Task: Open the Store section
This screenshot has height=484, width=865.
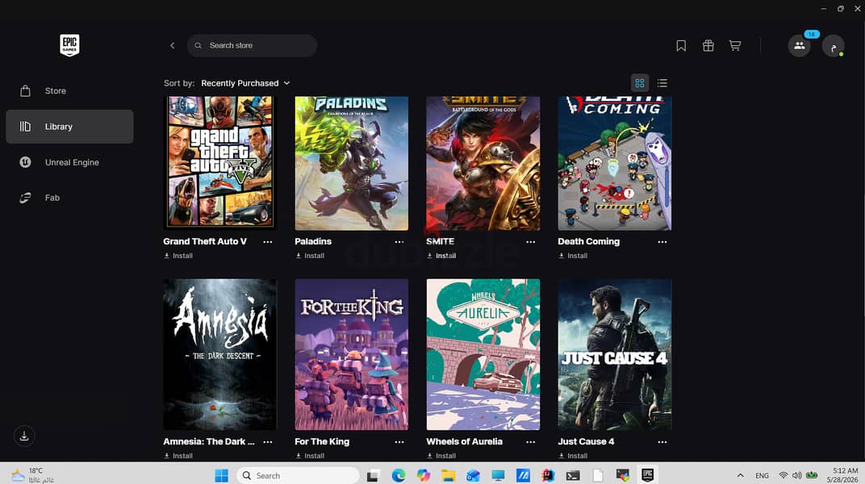Action: 69,91
